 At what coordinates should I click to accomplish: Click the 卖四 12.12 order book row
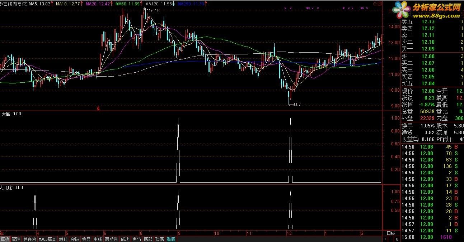click(x=432, y=29)
